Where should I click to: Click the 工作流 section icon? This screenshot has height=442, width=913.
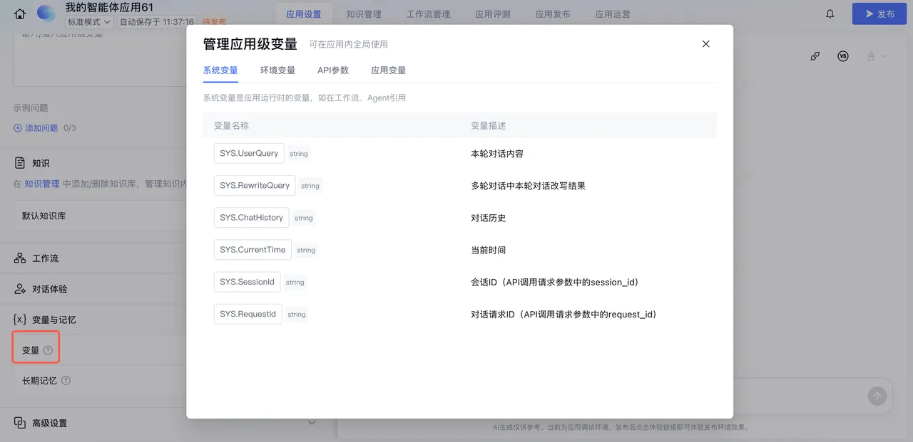(20, 258)
